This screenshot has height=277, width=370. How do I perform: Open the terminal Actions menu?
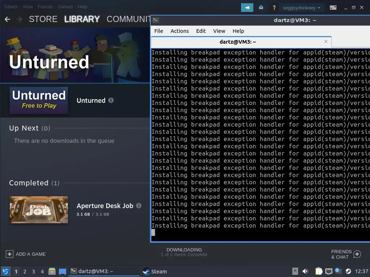[180, 31]
